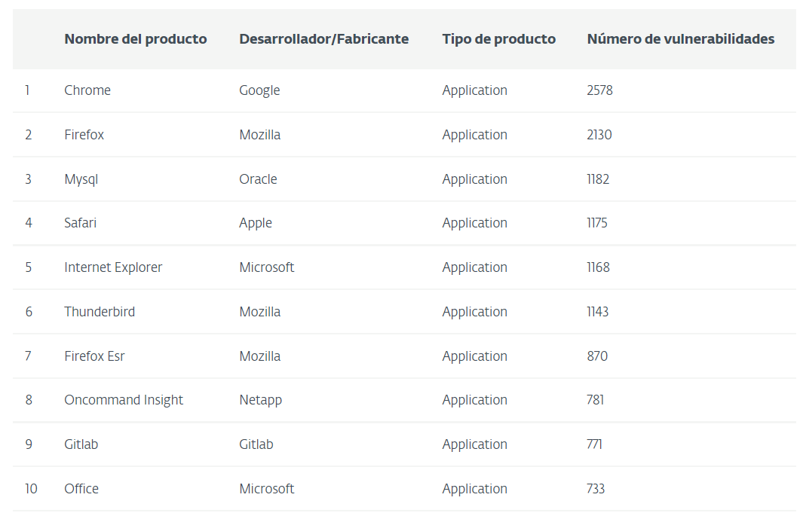Select vulnerability count 1175
Viewport: 803px width, 522px height.
tap(597, 223)
